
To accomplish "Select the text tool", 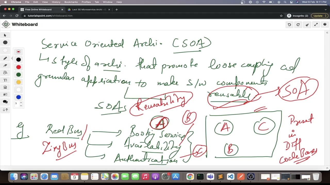I will [x=5, y=80].
